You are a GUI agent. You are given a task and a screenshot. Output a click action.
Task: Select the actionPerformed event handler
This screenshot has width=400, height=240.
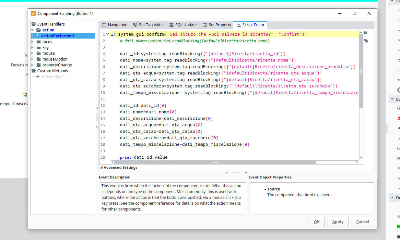point(57,36)
